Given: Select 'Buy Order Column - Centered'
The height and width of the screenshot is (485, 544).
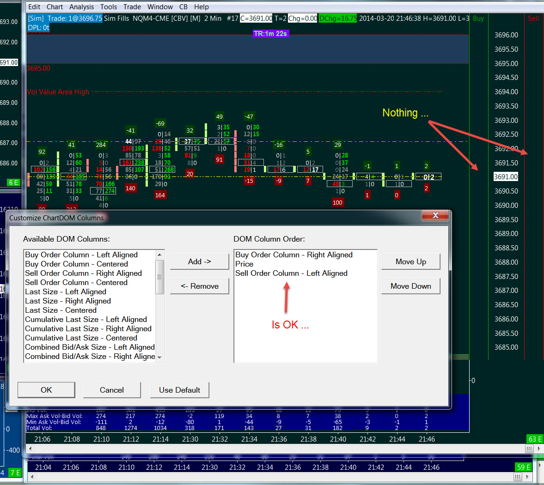Looking at the screenshot, I should tap(76, 264).
